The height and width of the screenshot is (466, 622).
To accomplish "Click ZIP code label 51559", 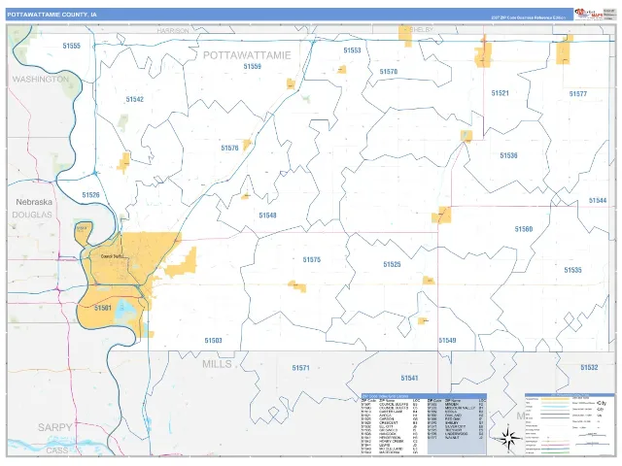I will pyautogui.click(x=253, y=67).
